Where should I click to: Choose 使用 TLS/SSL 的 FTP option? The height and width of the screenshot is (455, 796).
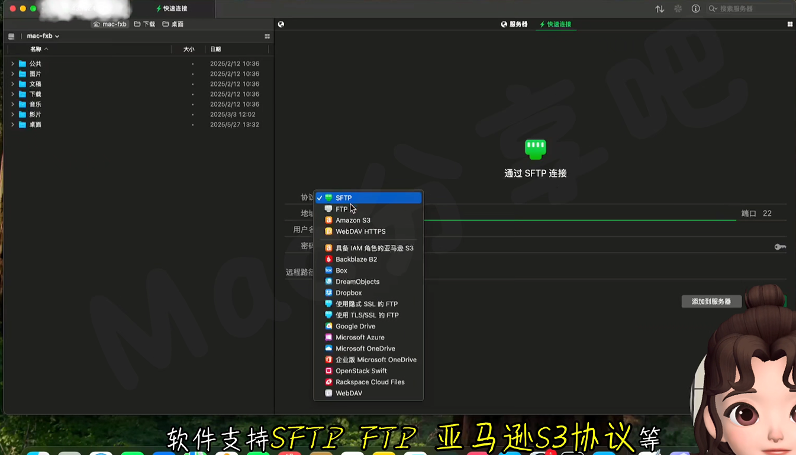click(x=368, y=315)
